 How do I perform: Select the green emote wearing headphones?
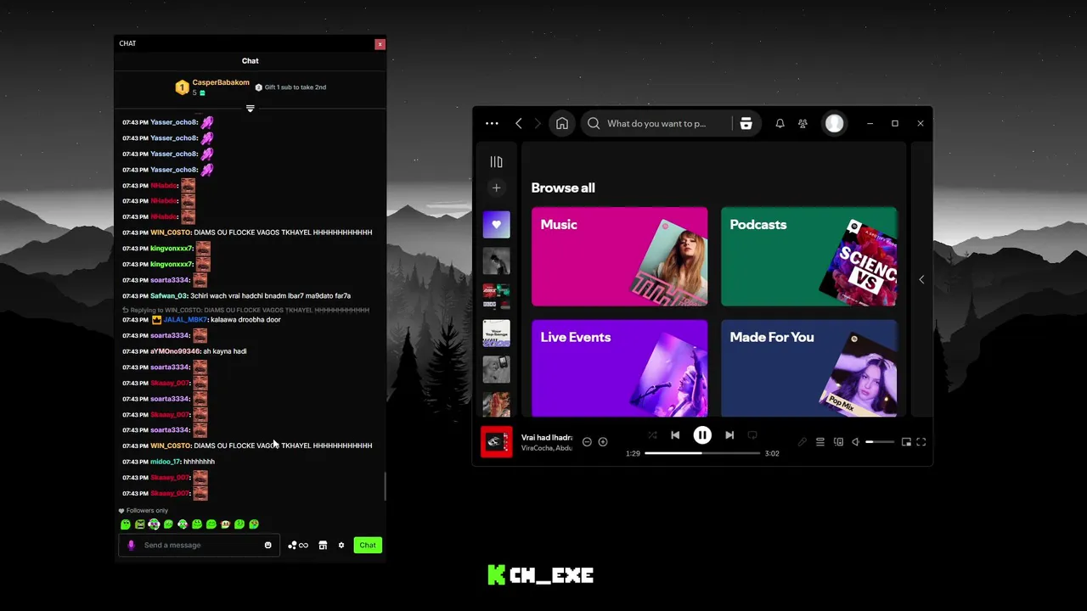click(154, 524)
